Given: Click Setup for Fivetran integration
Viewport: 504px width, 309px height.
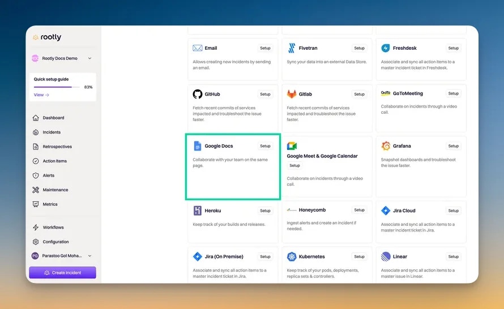Looking at the screenshot, I should pos(360,48).
